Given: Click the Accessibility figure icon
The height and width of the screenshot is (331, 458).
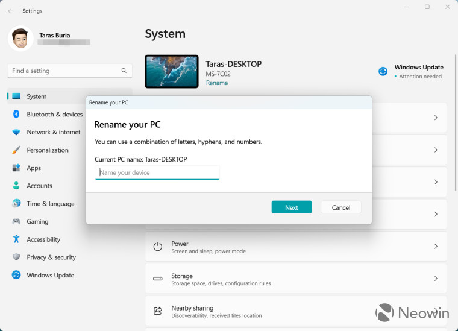Looking at the screenshot, I should 16,239.
